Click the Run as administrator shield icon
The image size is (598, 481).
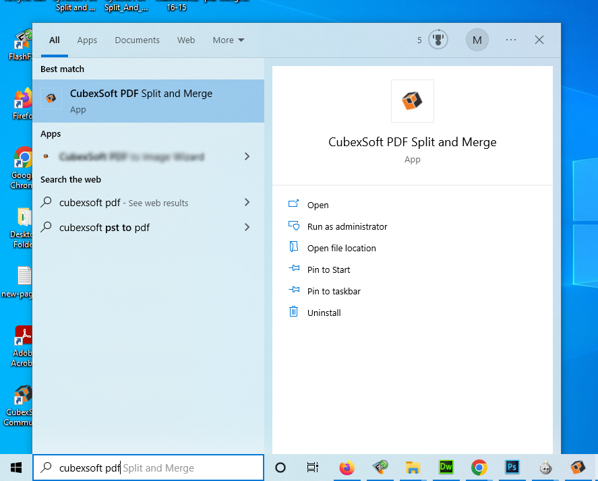pyautogui.click(x=293, y=226)
